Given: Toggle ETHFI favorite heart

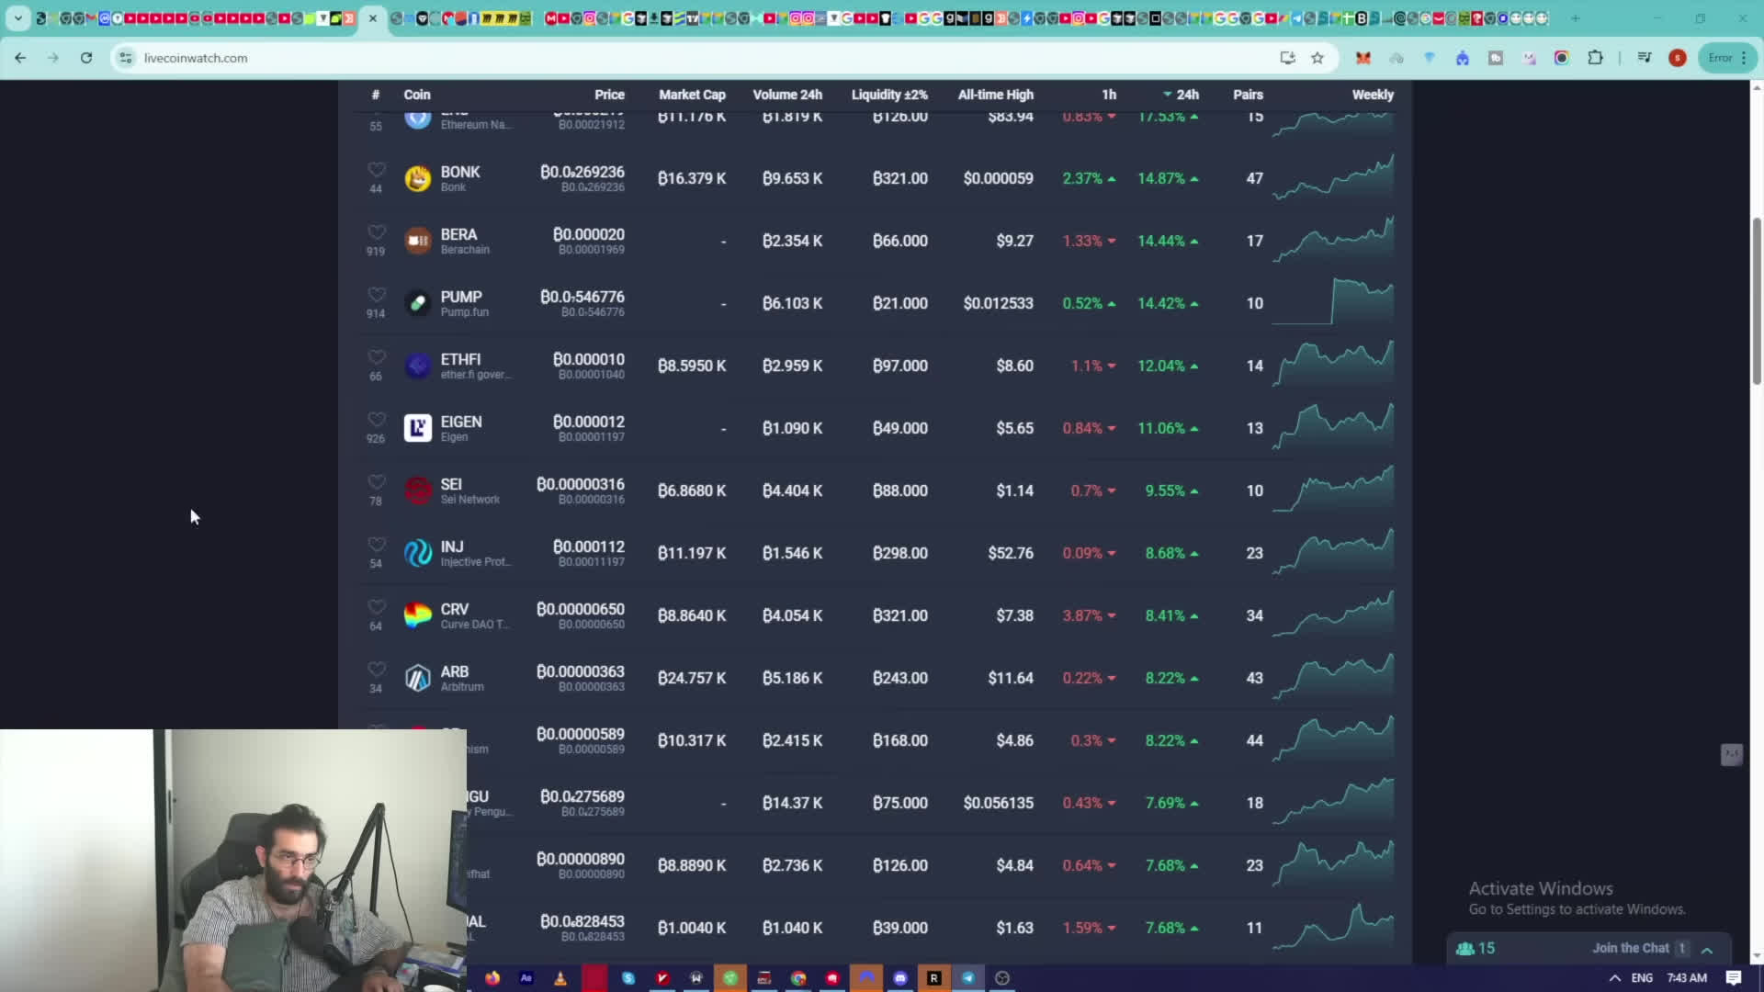Looking at the screenshot, I should tap(376, 357).
